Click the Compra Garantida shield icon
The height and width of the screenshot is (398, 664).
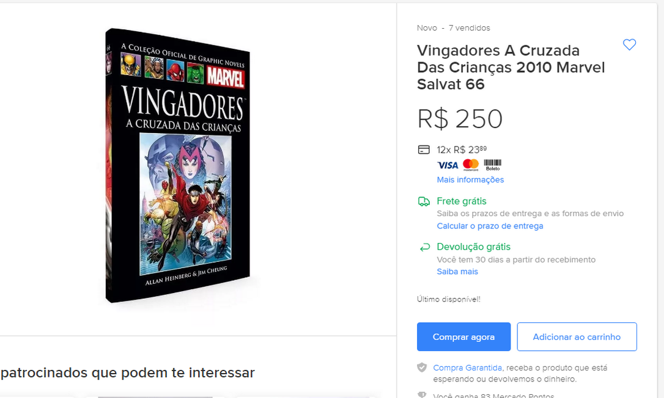coord(422,367)
